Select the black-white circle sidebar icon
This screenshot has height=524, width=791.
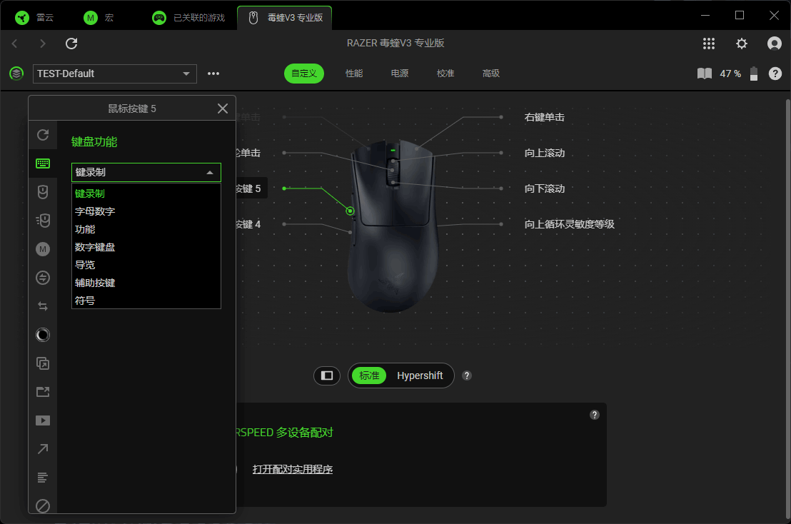click(x=43, y=335)
